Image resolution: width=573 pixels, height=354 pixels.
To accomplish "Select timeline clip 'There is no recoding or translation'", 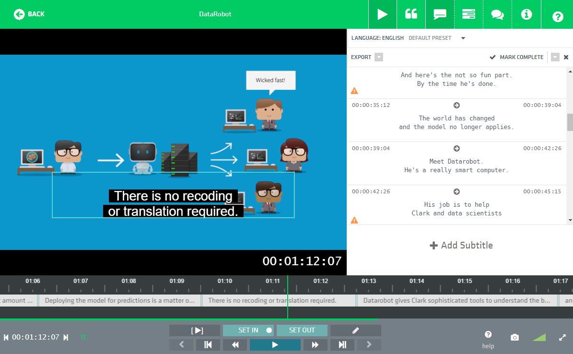I will [279, 301].
